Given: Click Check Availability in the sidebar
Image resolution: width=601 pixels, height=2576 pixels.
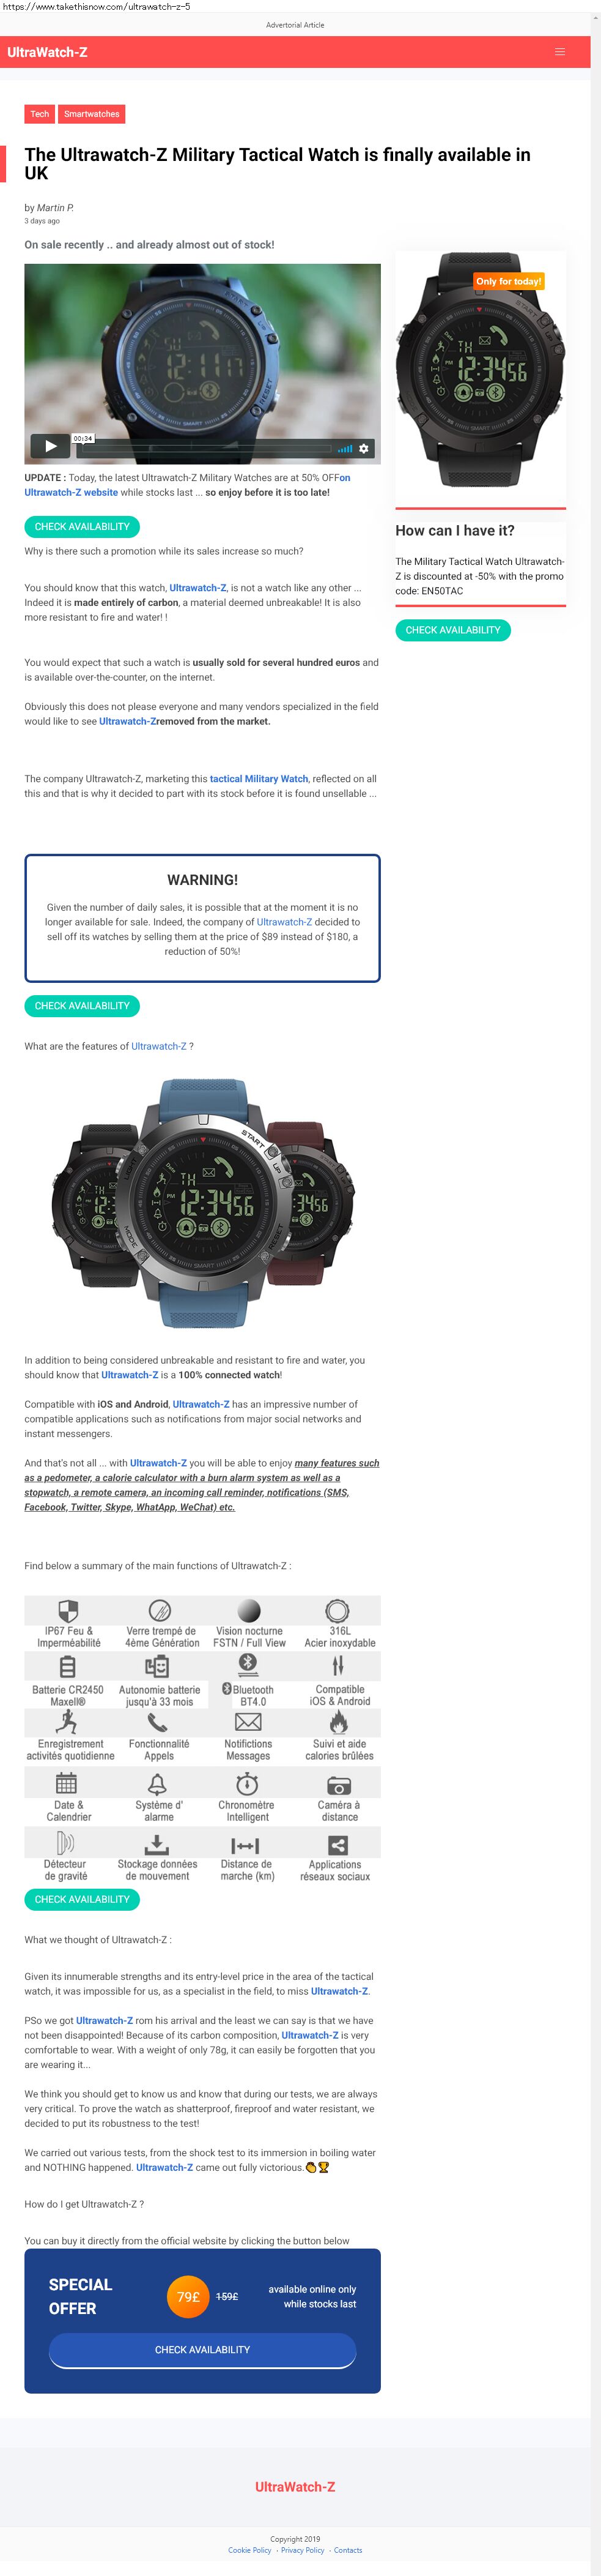Looking at the screenshot, I should [x=453, y=630].
